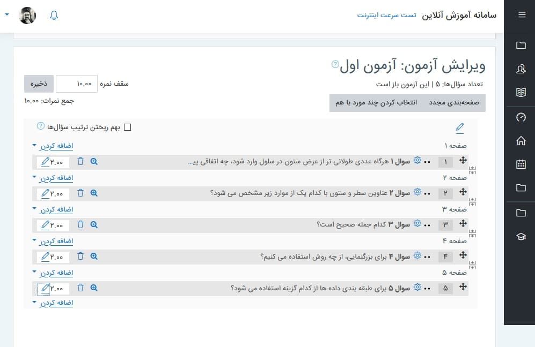
Task: Expand اضافه کردن dropdown on page 2
Action: [x=53, y=178]
